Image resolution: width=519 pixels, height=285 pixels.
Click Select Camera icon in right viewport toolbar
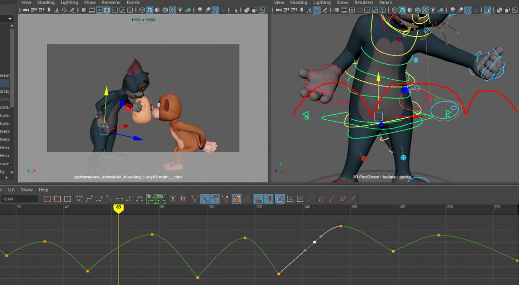(278, 10)
